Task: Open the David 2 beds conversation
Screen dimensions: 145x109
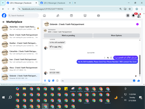Action: pyautogui.click(x=20, y=36)
